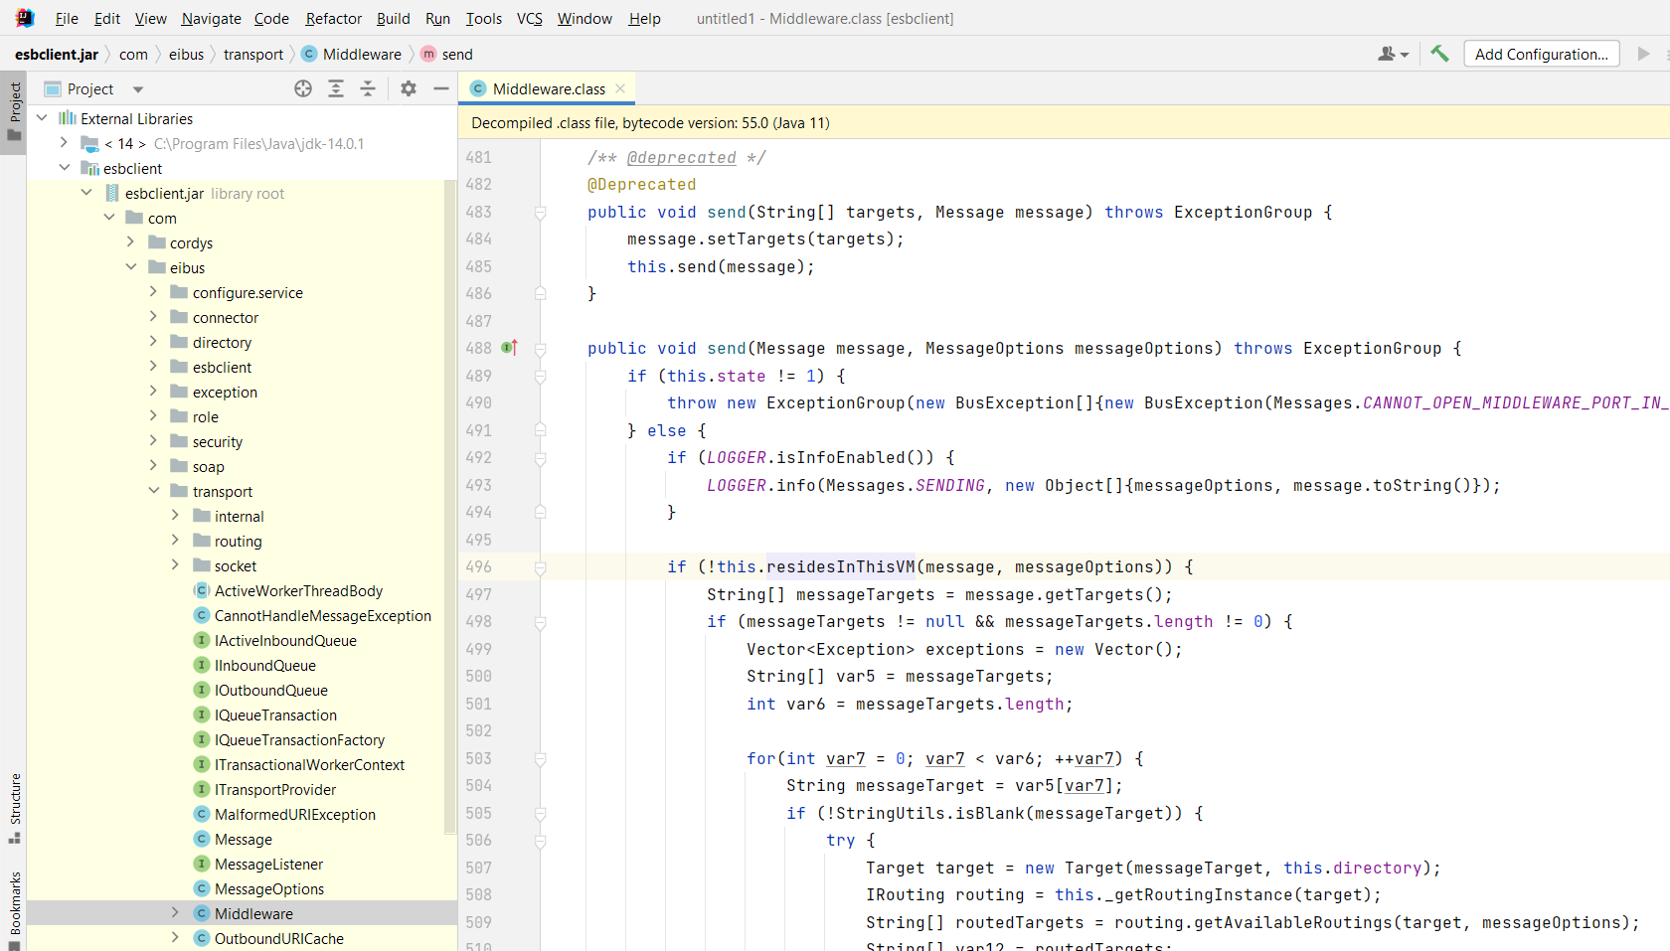Open the Navigate menu
Viewport: 1670px width, 951px height.
(x=211, y=18)
